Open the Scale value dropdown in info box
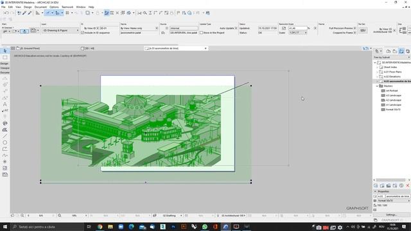 pyautogui.click(x=298, y=33)
